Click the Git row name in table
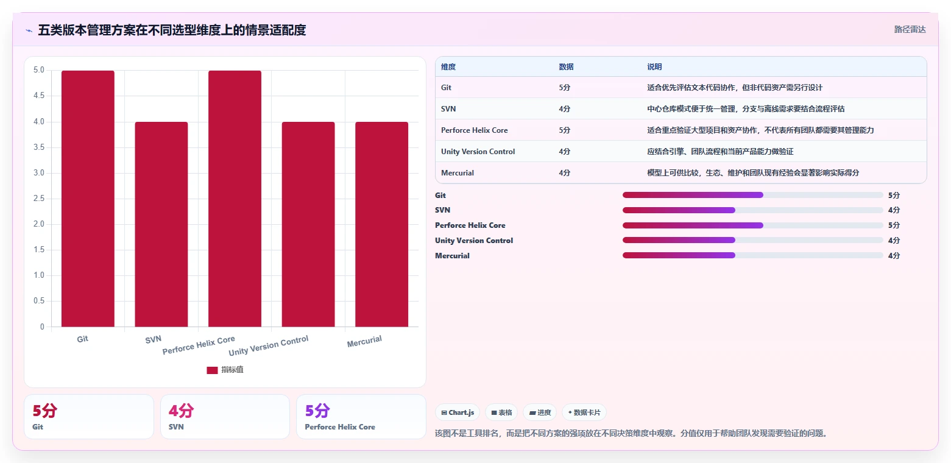Viewport: 951px width, 463px height. click(447, 88)
